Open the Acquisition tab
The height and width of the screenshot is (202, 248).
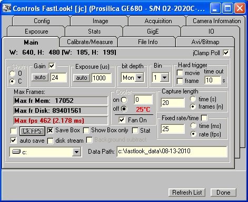158,21
